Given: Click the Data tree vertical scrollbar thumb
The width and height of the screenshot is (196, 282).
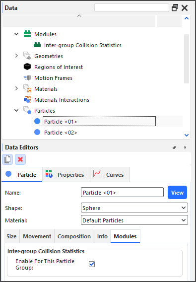Looking at the screenshot, I should (x=187, y=59).
